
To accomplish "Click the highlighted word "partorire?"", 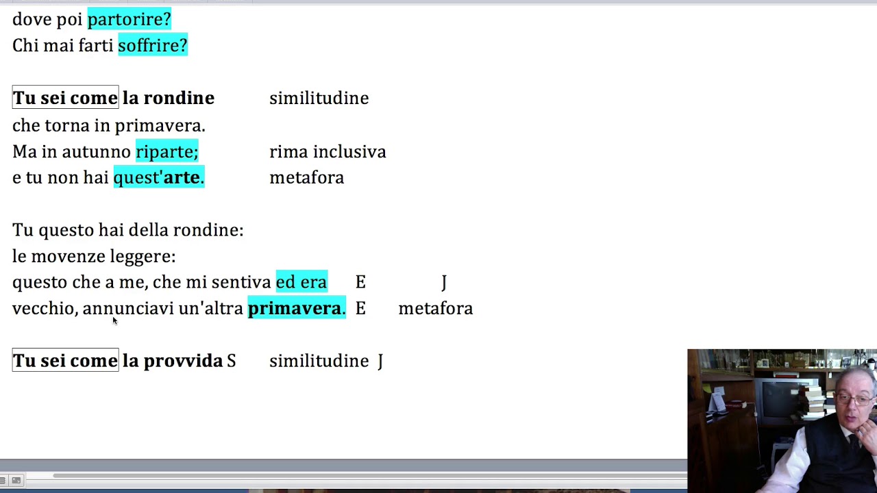I will 129,19.
